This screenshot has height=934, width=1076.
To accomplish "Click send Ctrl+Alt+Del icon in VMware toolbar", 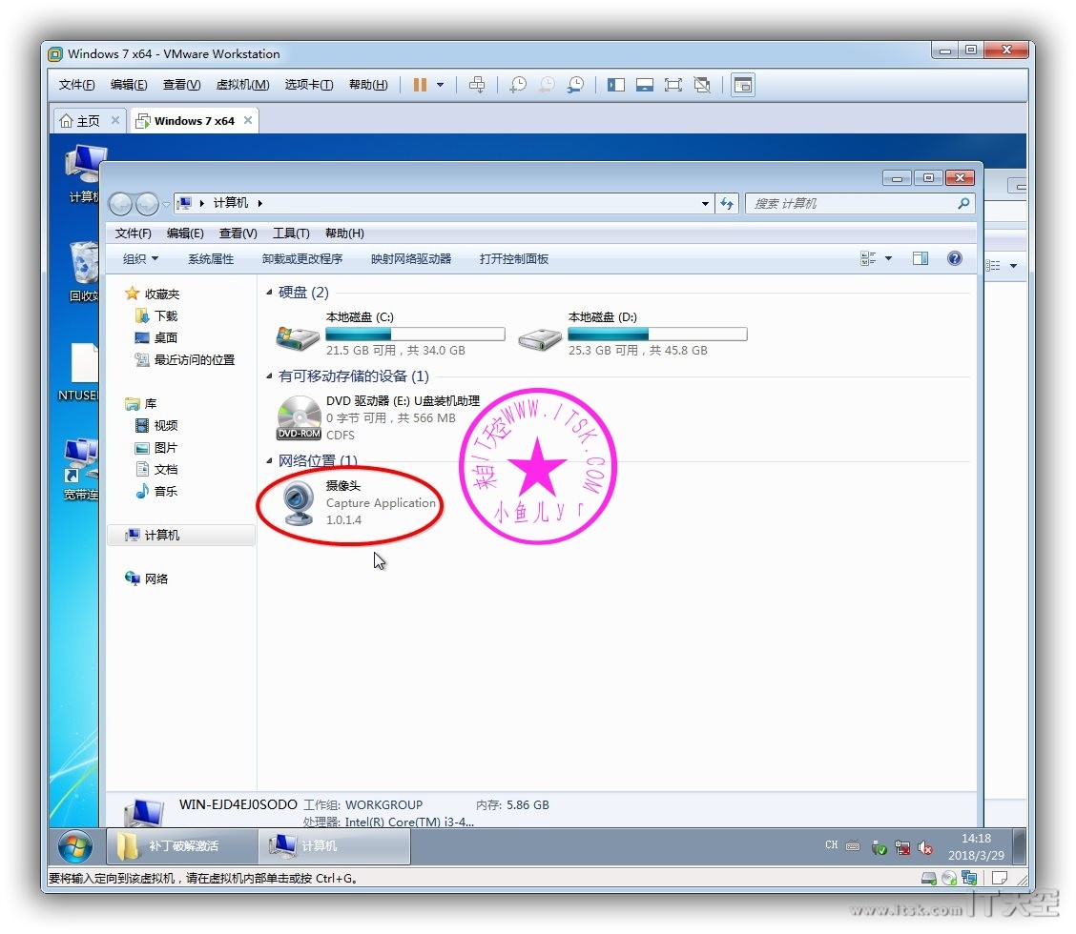I will tap(477, 85).
